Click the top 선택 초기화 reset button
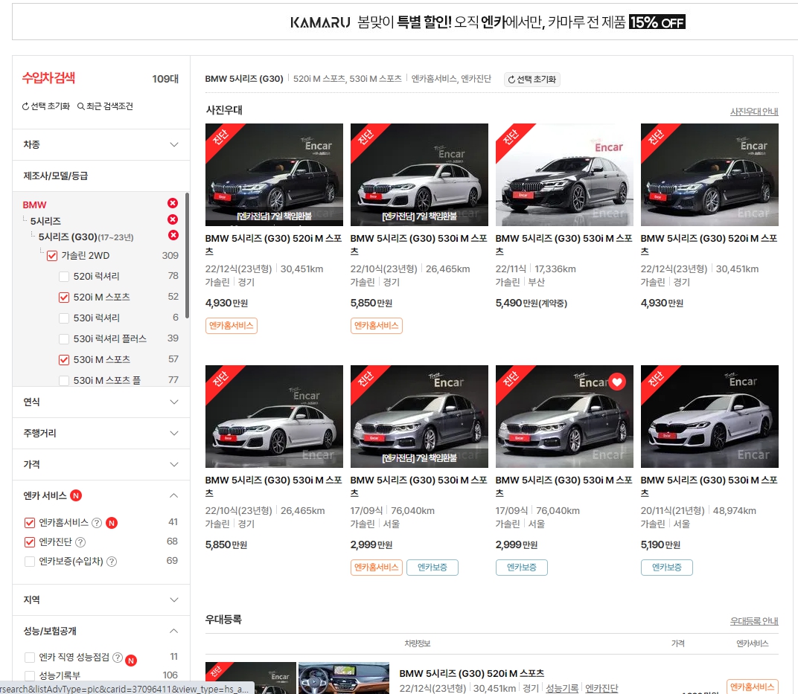 point(532,80)
